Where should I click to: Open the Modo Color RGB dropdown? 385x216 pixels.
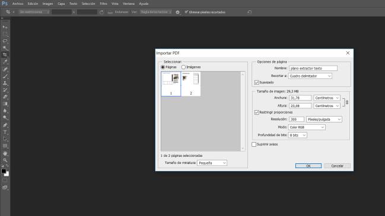click(307, 127)
